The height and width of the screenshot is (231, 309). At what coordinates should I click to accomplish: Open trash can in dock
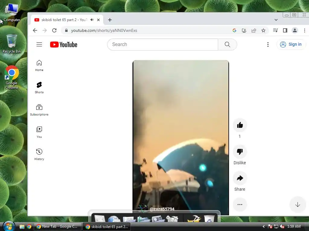click(x=209, y=218)
